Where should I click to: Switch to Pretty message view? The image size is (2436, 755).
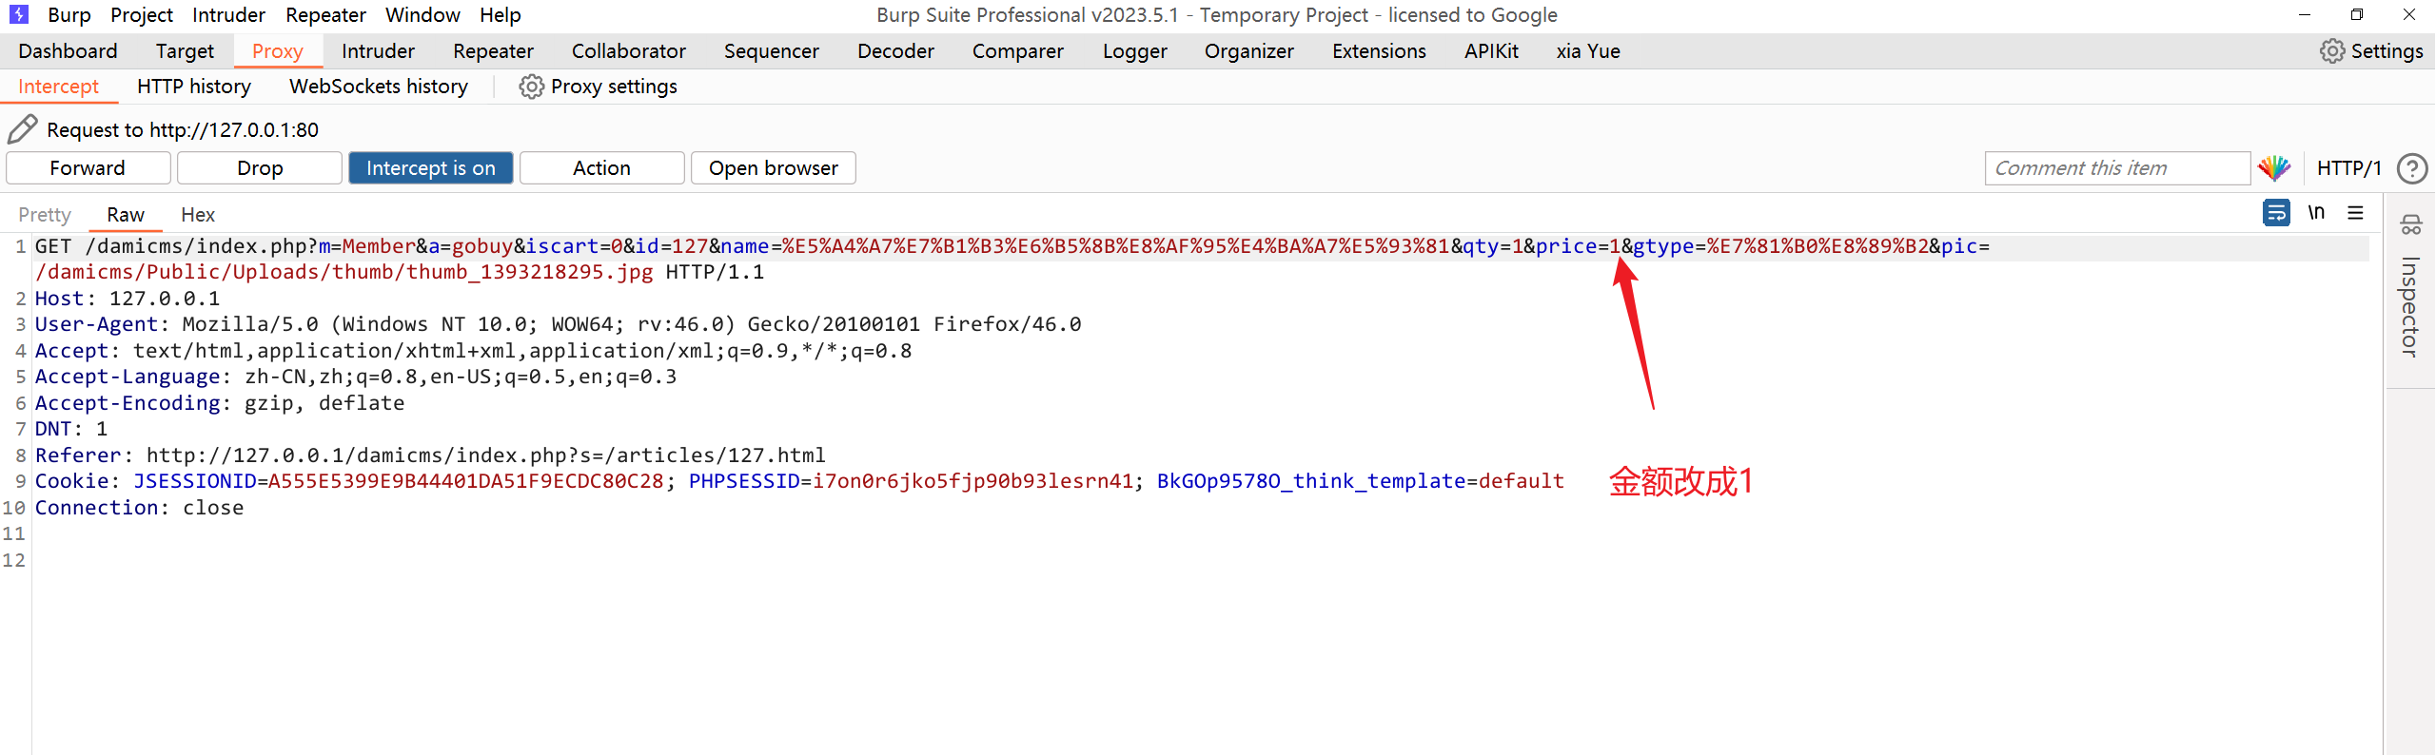click(45, 215)
